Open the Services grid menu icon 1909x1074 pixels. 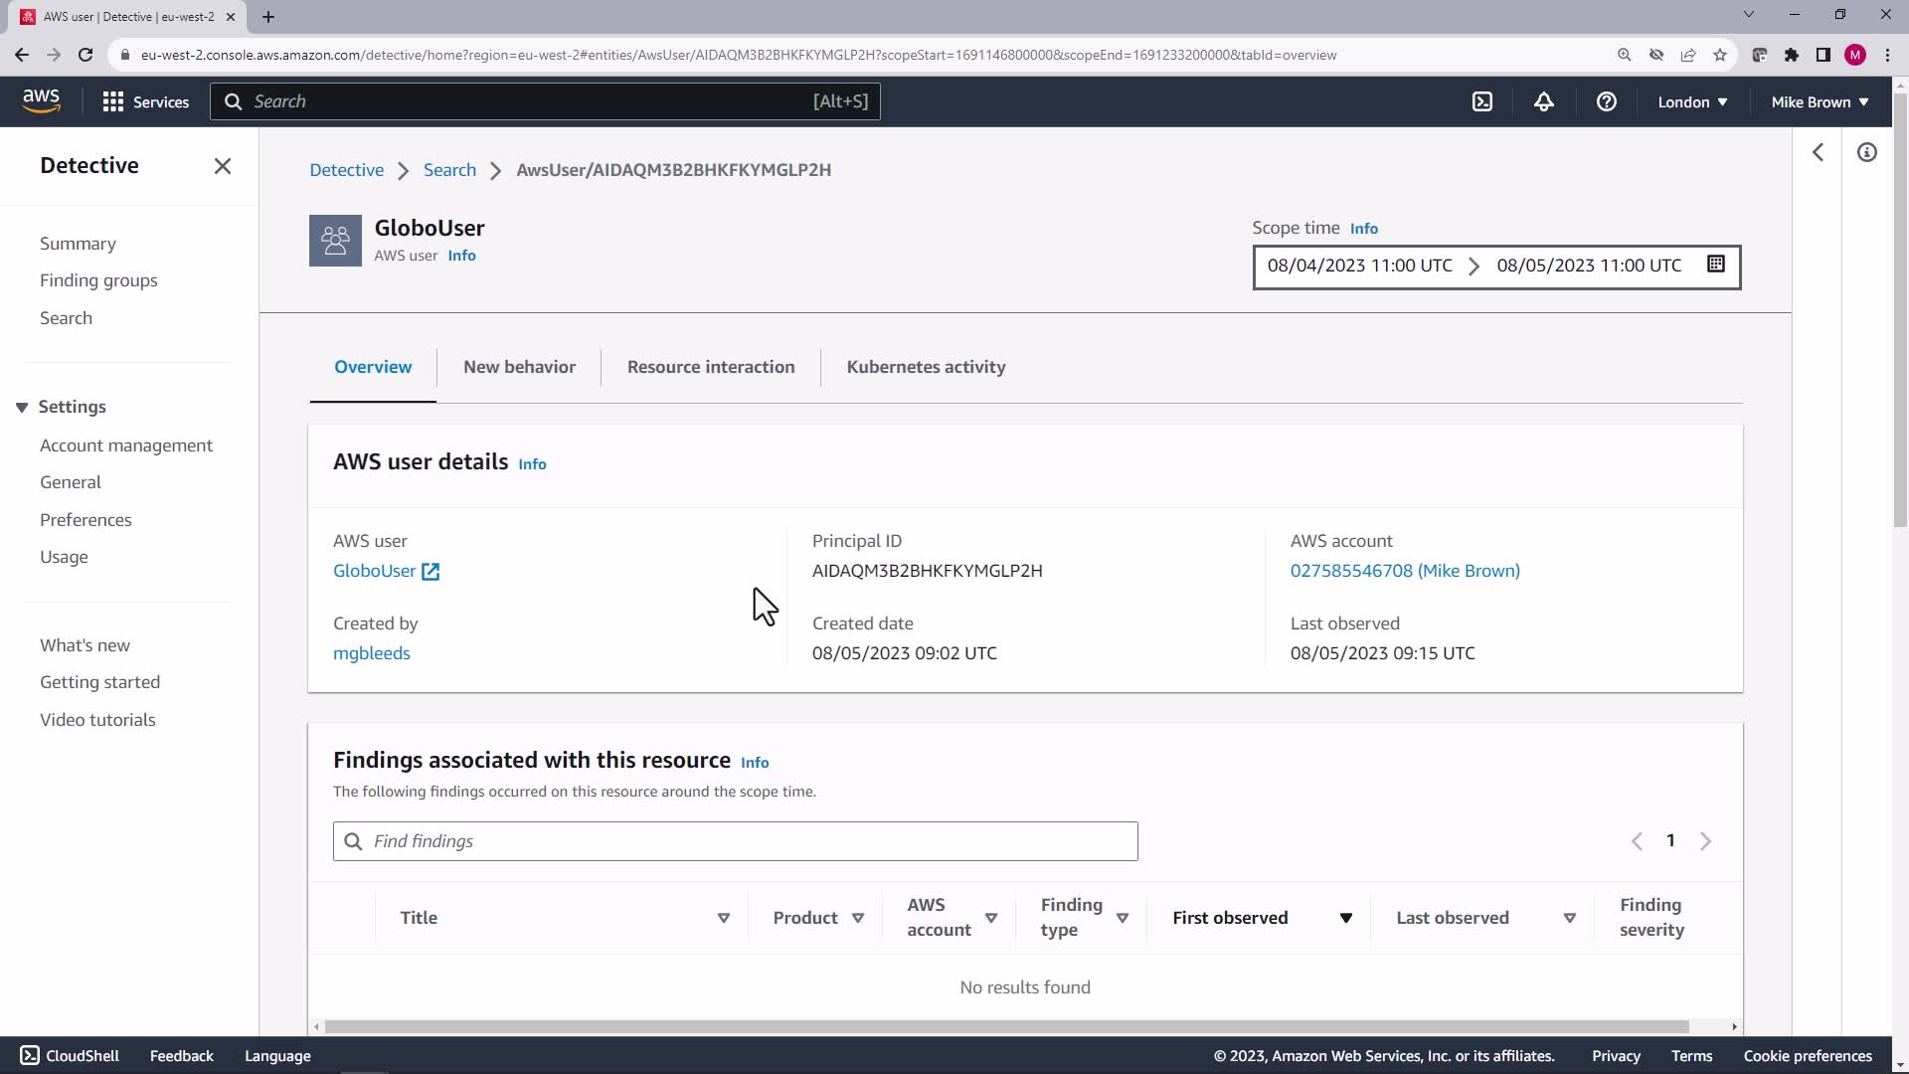pos(112,101)
